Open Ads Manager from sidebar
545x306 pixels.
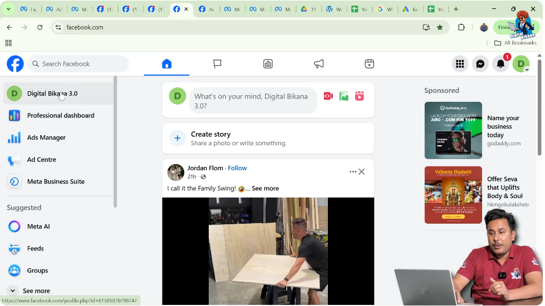pyautogui.click(x=58, y=137)
